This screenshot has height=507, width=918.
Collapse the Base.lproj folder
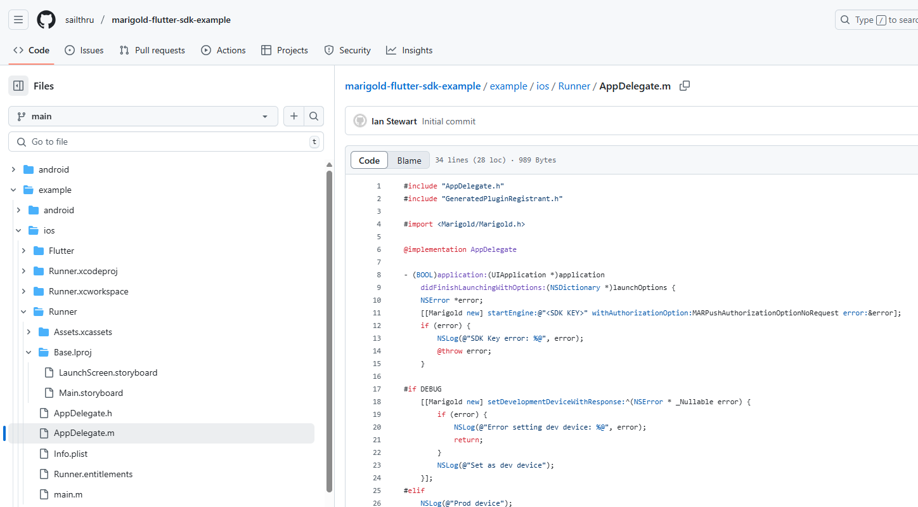(29, 352)
